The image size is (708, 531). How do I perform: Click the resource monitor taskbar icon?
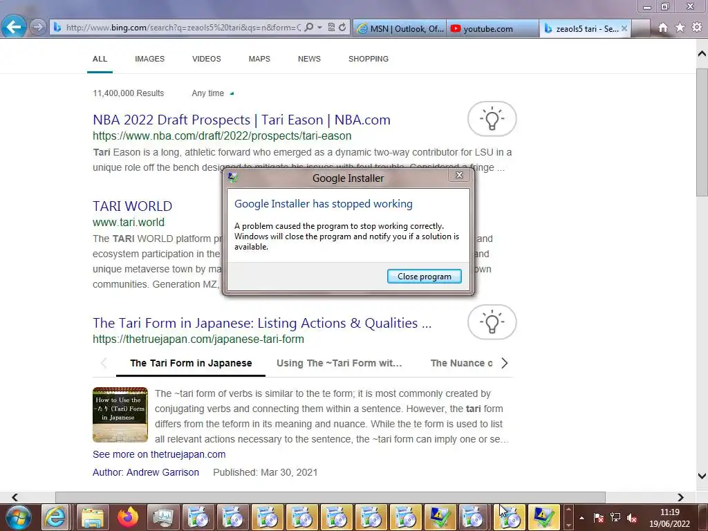163,517
